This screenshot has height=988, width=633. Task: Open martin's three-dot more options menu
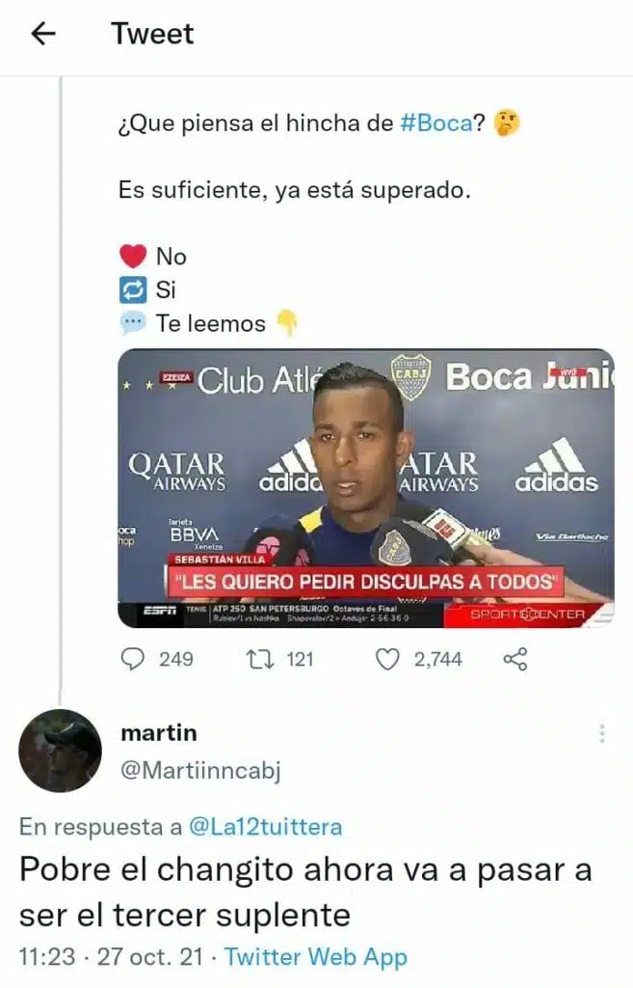[x=601, y=734]
